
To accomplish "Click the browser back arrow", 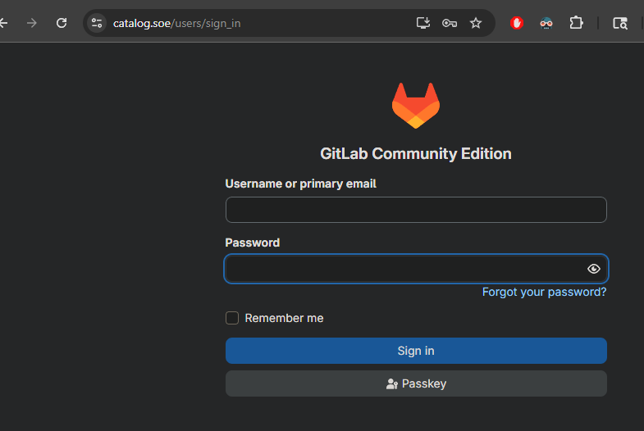I will coord(4,23).
